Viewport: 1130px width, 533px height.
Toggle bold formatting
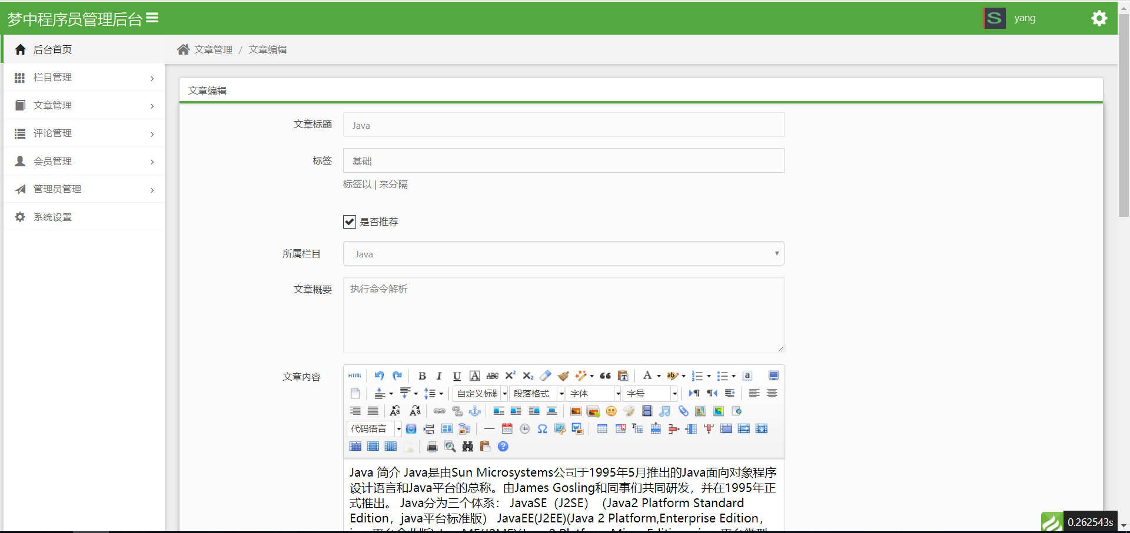click(422, 376)
